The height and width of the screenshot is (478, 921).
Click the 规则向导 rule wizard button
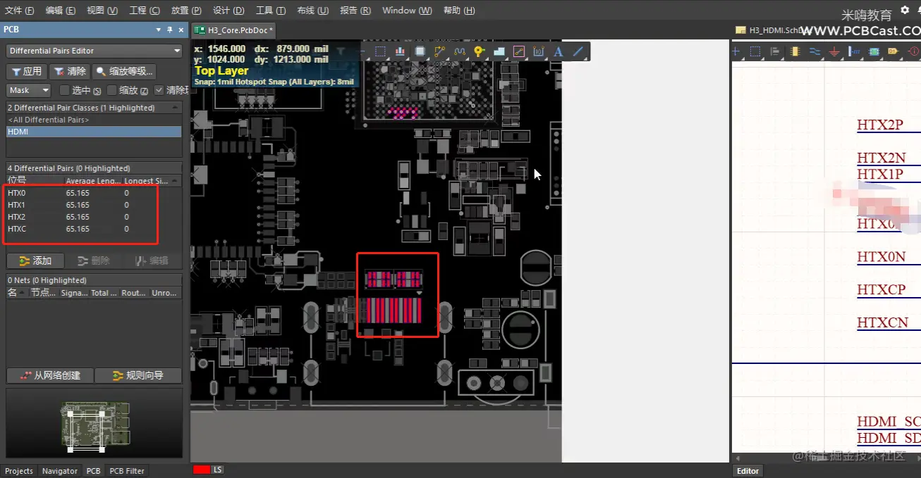pos(138,375)
